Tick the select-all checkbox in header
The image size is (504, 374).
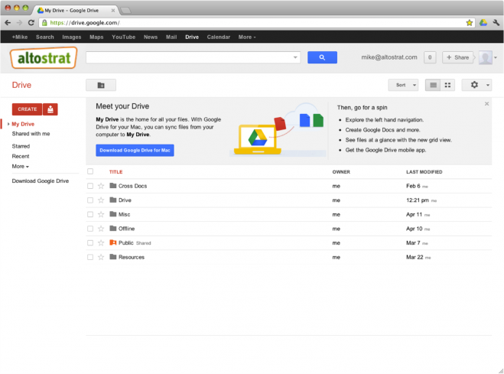pyautogui.click(x=90, y=171)
